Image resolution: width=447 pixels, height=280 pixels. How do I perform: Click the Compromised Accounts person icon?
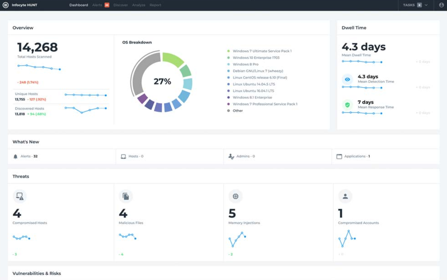[x=345, y=196]
